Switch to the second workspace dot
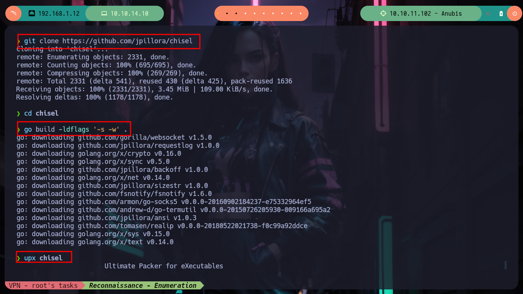This screenshot has width=523, height=294. (x=227, y=13)
